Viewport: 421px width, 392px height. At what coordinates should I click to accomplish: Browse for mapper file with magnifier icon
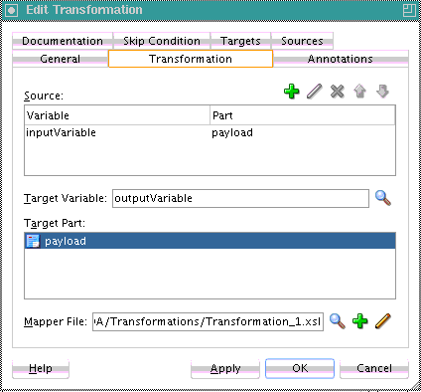click(x=338, y=321)
